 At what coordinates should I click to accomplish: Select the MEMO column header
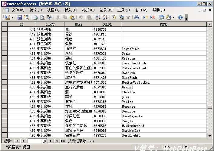coord(164,24)
